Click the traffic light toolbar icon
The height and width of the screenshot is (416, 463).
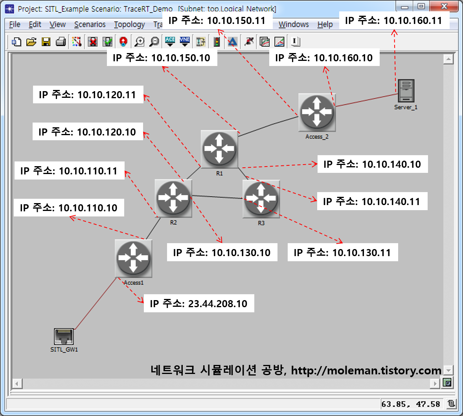[217, 42]
